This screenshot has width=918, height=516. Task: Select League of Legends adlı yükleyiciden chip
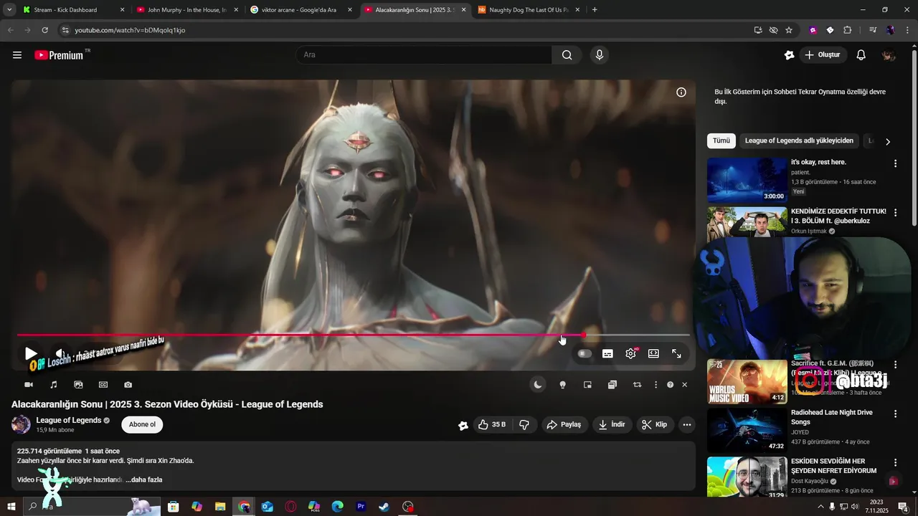click(x=799, y=141)
